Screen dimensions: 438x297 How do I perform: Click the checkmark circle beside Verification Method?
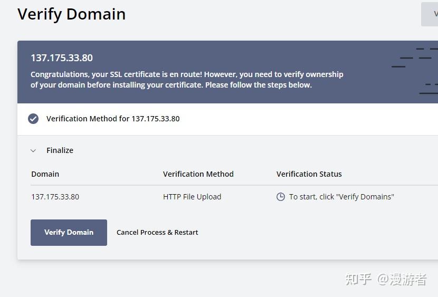tap(33, 119)
